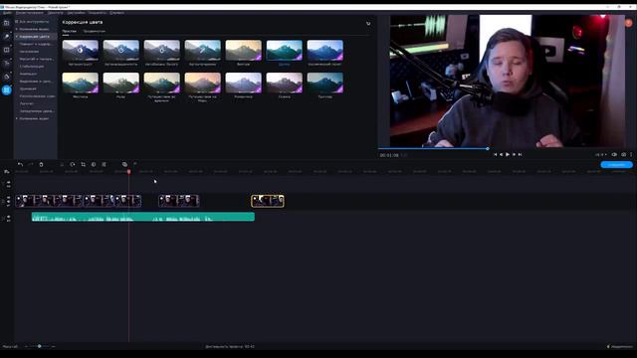Open the Редактирование menu
The image size is (637, 358).
(29, 13)
